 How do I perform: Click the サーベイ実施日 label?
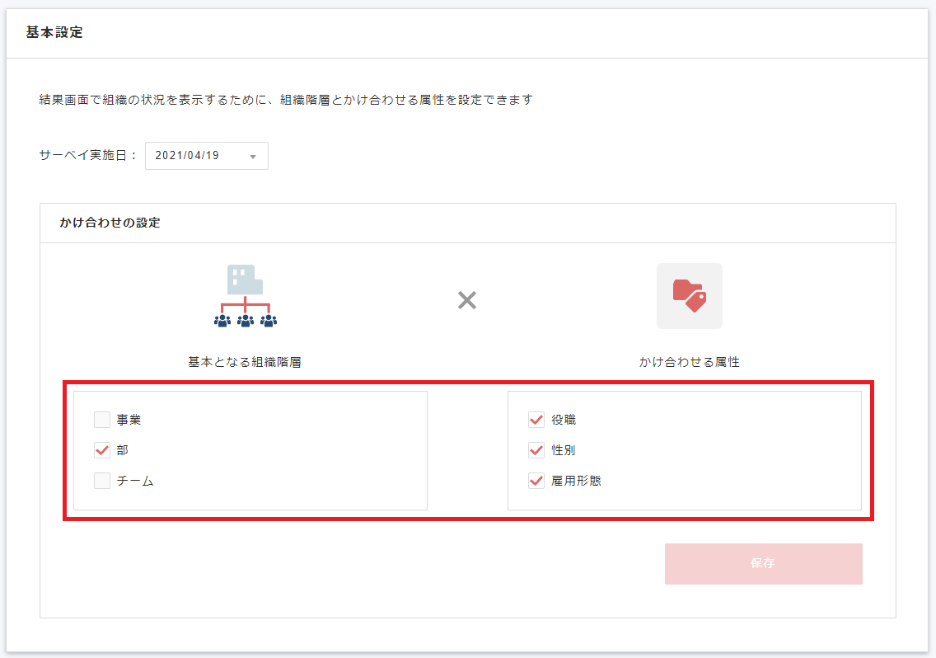point(88,155)
